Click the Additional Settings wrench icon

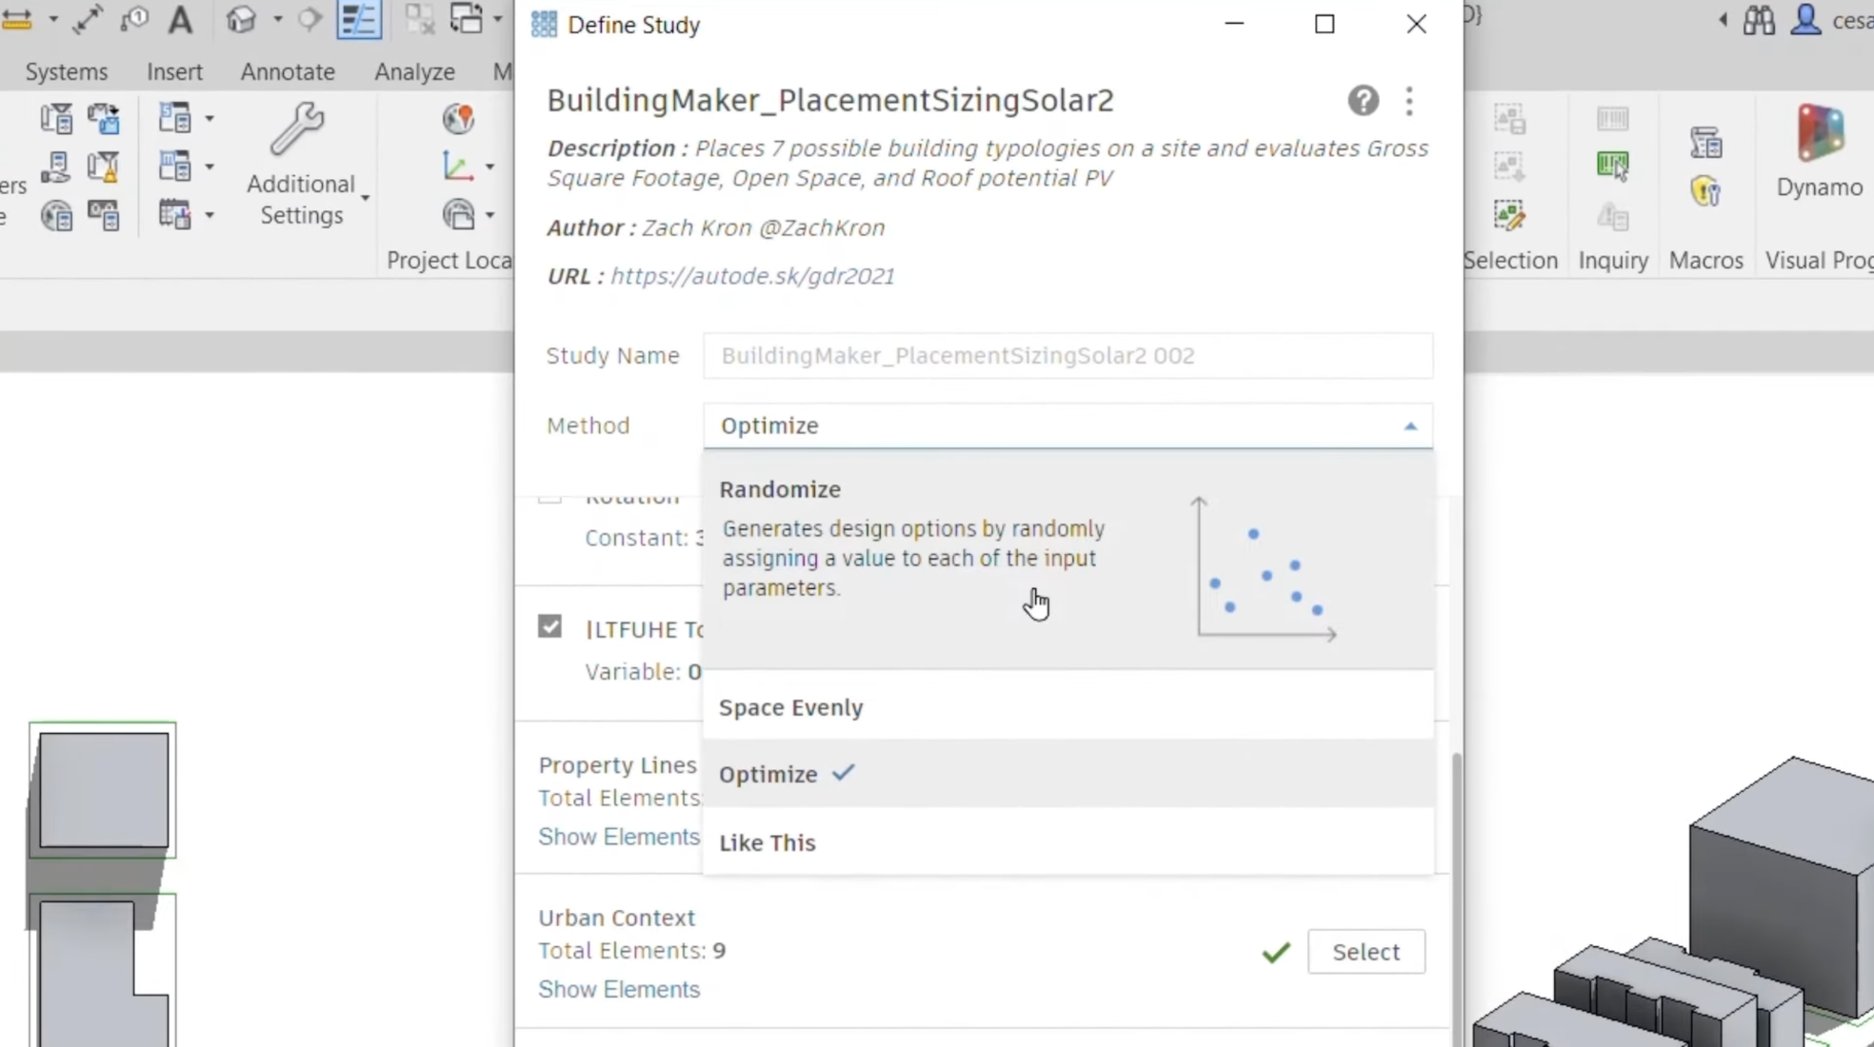pyautogui.click(x=297, y=128)
